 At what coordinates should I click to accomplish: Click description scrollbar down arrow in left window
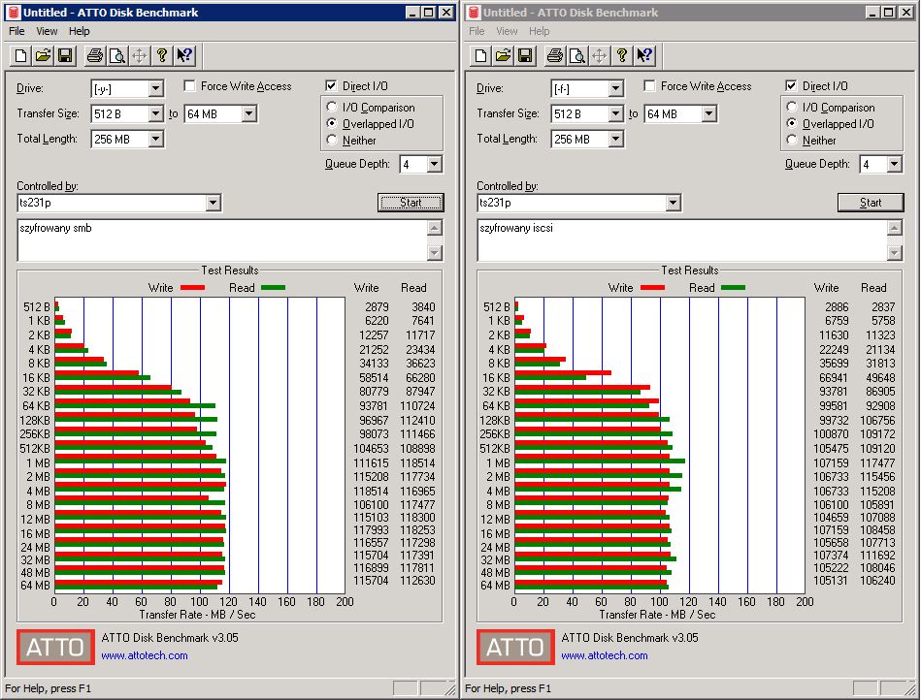click(435, 253)
